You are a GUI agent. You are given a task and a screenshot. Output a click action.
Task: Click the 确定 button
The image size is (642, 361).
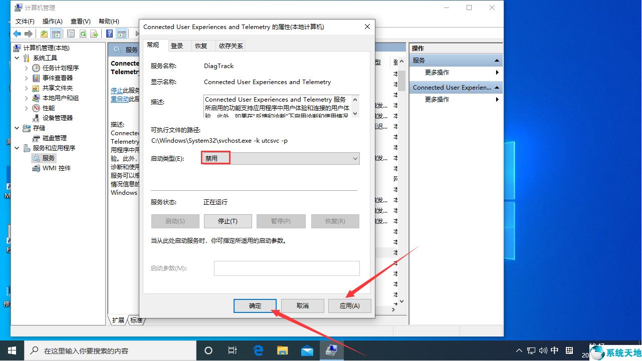click(255, 305)
